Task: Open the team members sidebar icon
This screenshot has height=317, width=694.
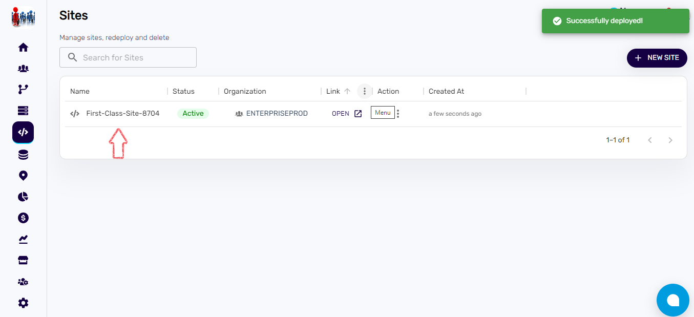Action: pyautogui.click(x=23, y=69)
